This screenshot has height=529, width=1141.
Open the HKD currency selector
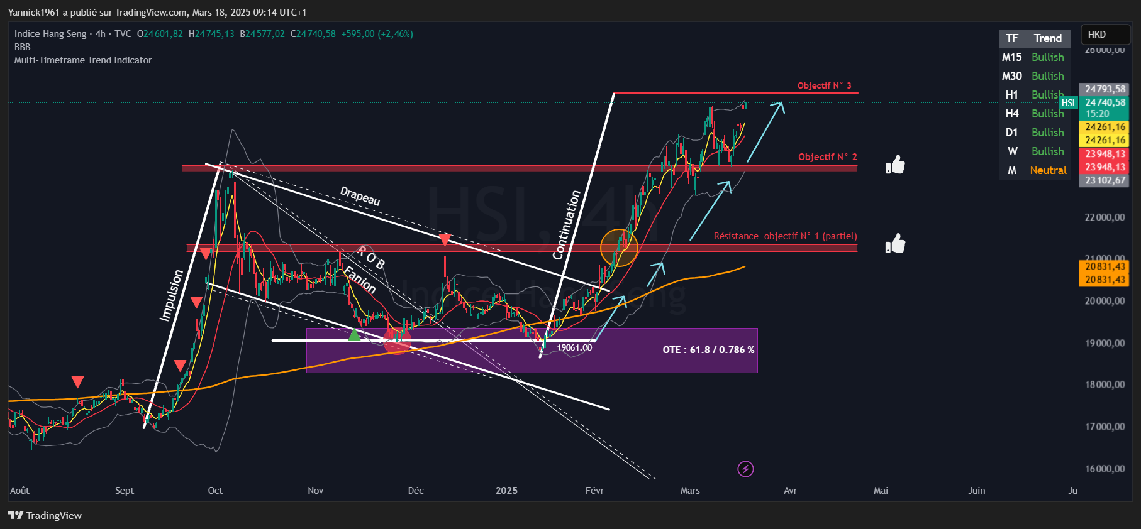pyautogui.click(x=1105, y=35)
